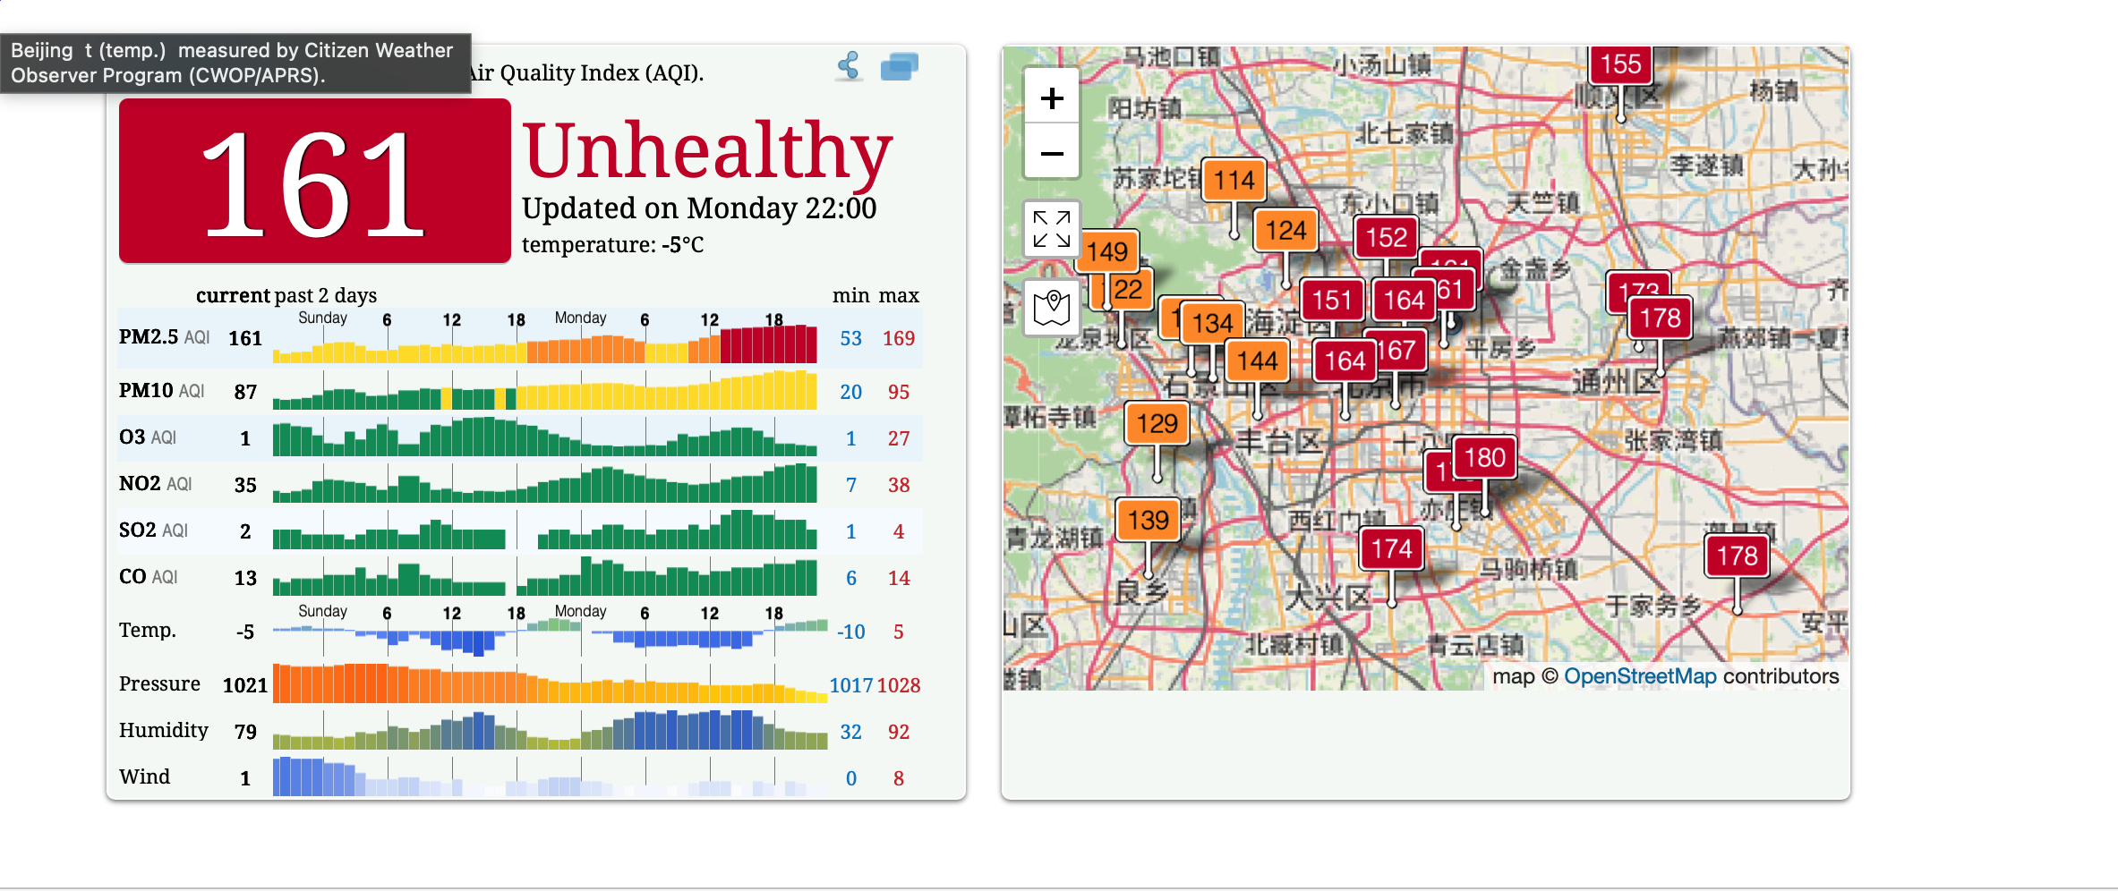Click the PM10 AQI row label
Image resolution: width=2118 pixels, height=891 pixels.
point(161,391)
